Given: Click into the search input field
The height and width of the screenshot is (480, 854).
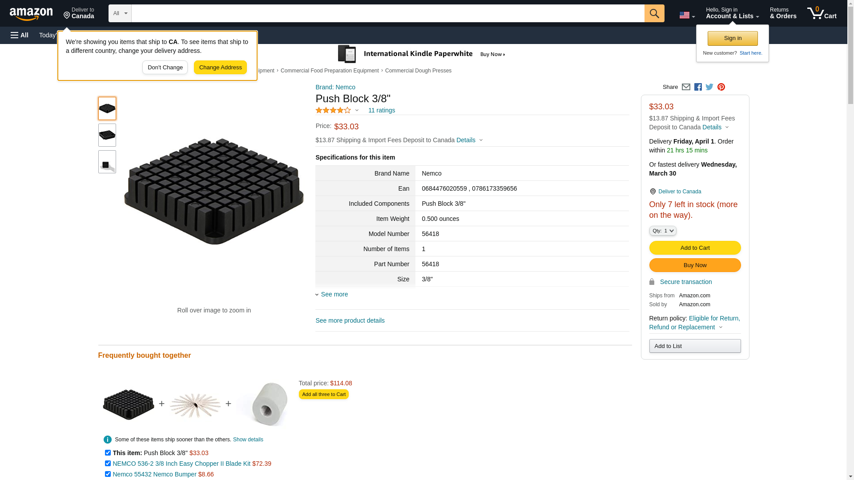Looking at the screenshot, I should [387, 13].
